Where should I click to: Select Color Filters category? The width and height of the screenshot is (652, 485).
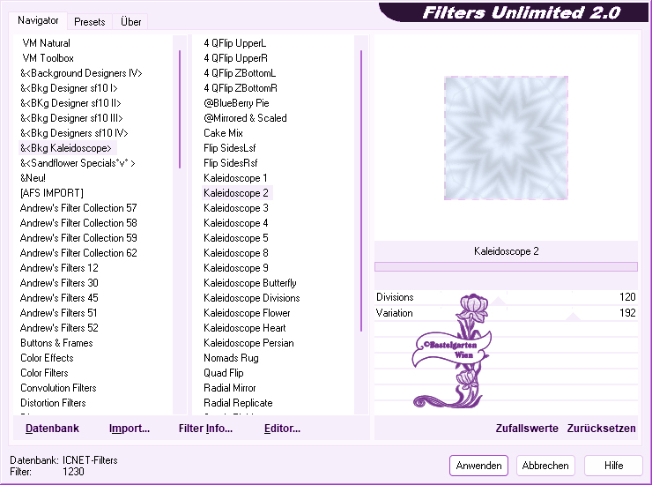tap(44, 373)
